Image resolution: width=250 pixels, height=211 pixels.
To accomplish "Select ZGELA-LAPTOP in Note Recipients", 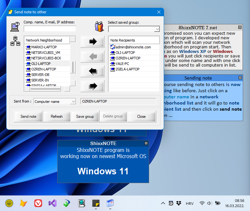I will (134, 69).
